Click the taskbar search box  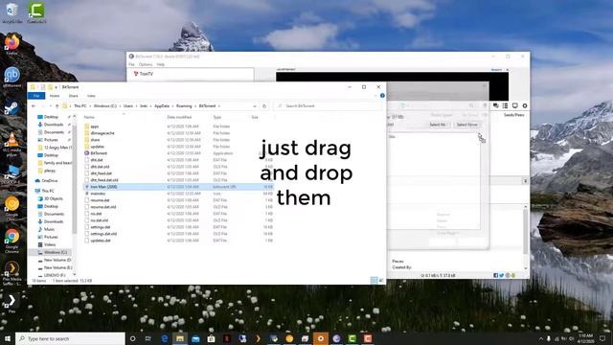(x=70, y=338)
